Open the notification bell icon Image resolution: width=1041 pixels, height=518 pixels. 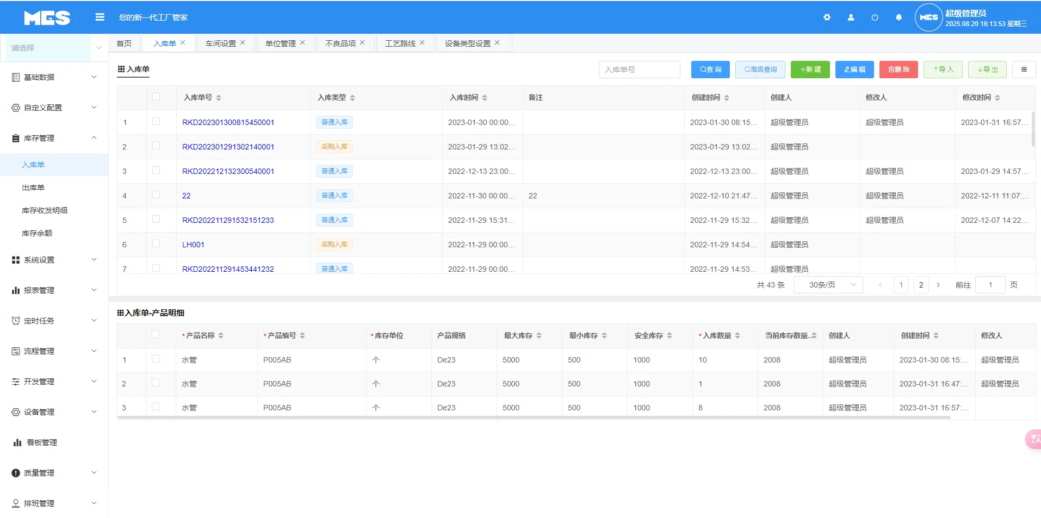[x=898, y=17]
